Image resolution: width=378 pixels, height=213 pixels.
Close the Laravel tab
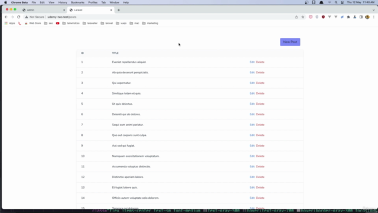click(111, 10)
